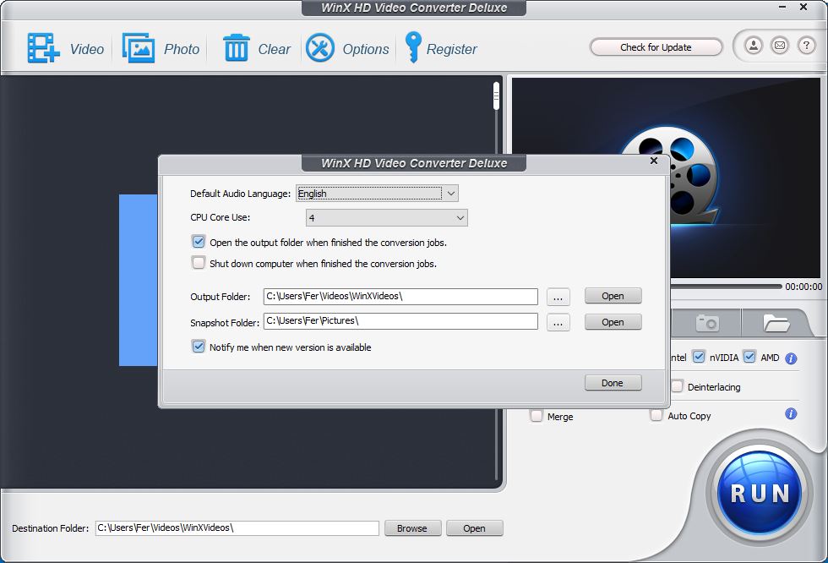Open CPU Core Use dropdown

(x=387, y=217)
